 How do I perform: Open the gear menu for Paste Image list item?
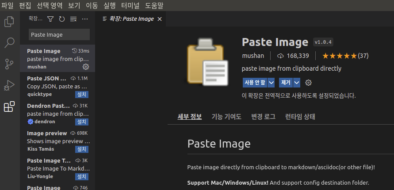coord(86,67)
